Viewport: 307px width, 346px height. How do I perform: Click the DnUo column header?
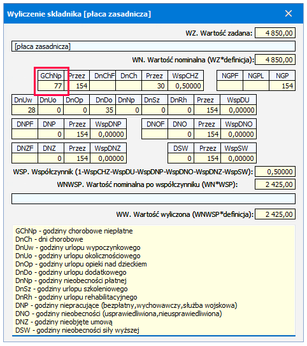click(50, 100)
